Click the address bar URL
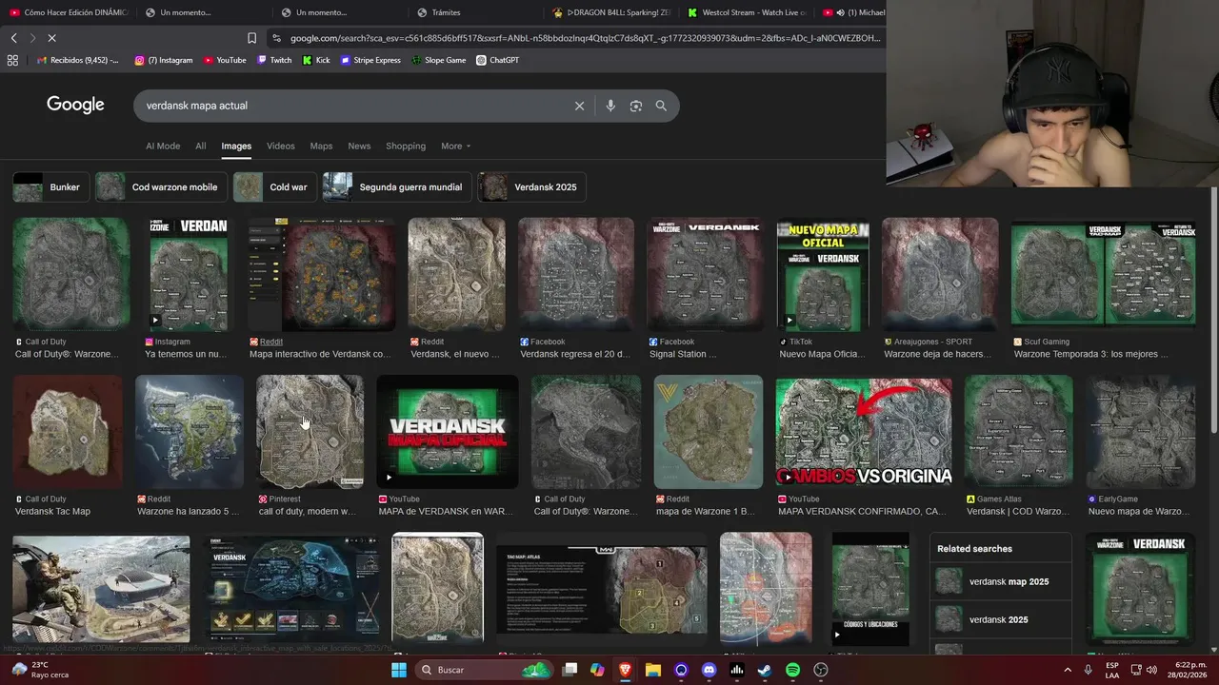Screen dimensions: 1219x685 tap(585, 38)
